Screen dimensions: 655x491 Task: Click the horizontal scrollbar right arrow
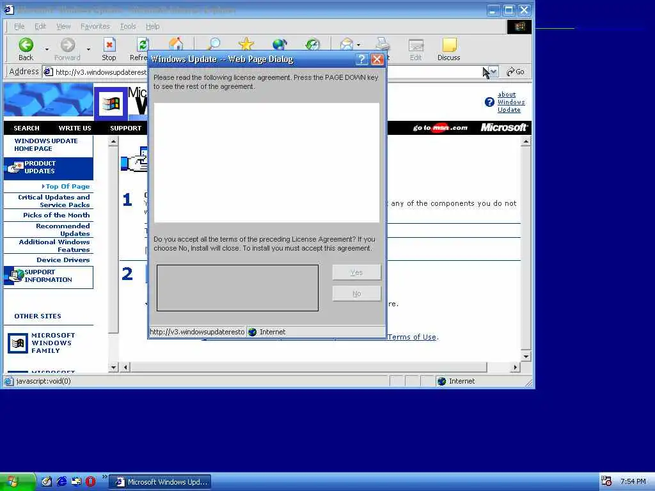tap(516, 368)
